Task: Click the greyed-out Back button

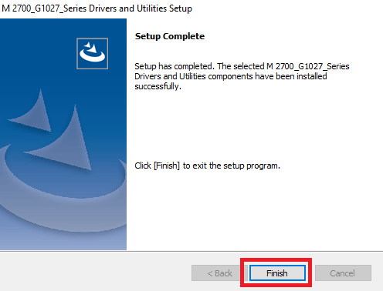Action: 219,273
